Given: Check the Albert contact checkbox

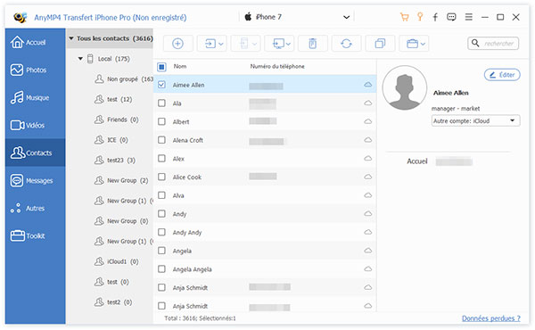Looking at the screenshot, I should [161, 121].
